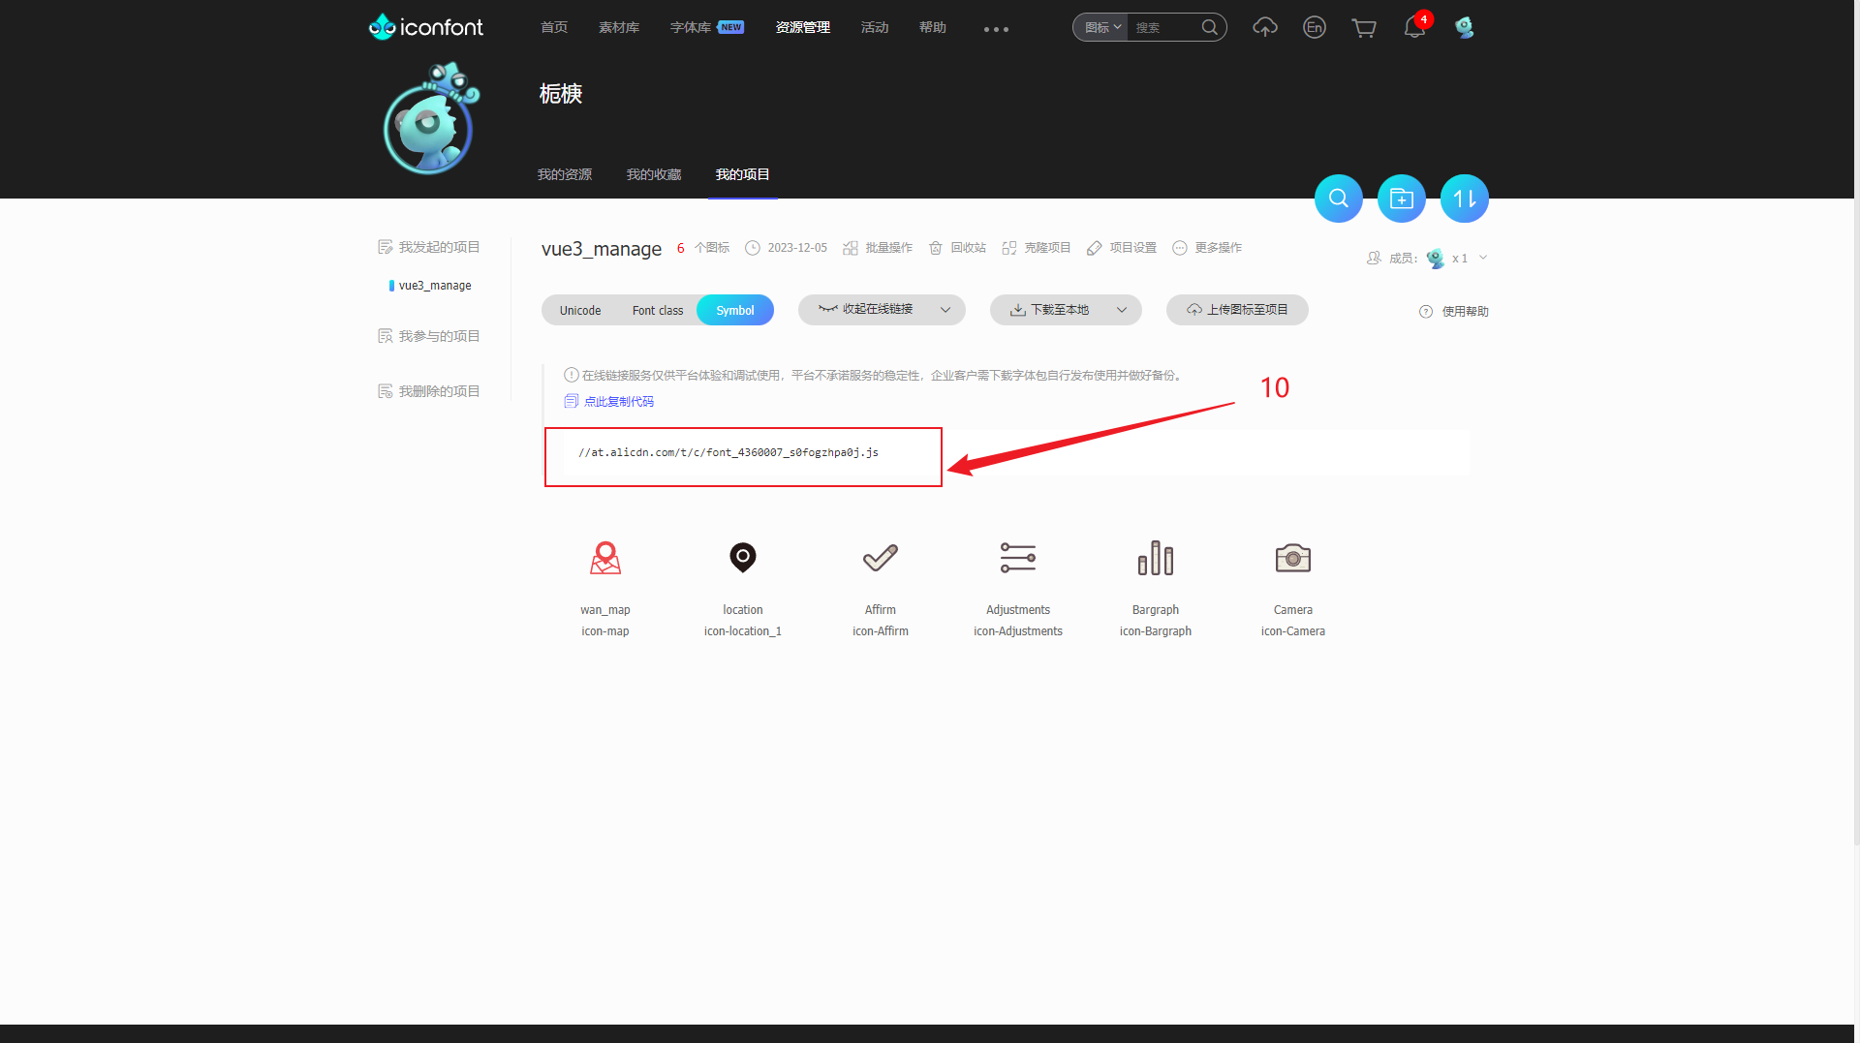The width and height of the screenshot is (1860, 1043).
Task: Select Font class mode
Action: pyautogui.click(x=658, y=310)
